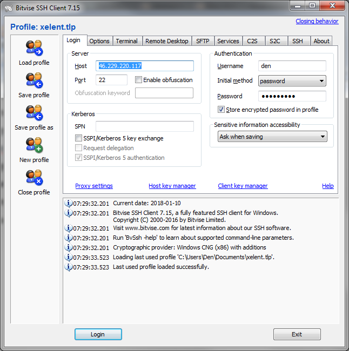Toggle Store encrypted password in profile
This screenshot has width=349, height=351.
[x=221, y=110]
